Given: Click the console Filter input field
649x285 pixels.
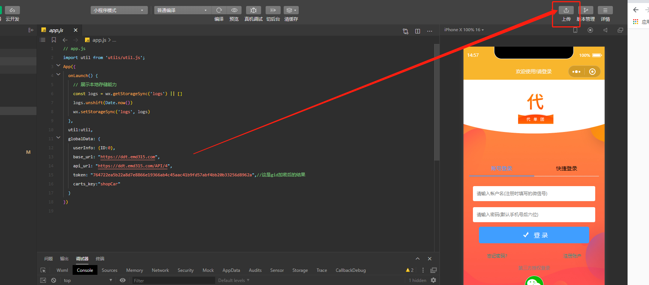Looking at the screenshot, I should (173, 280).
